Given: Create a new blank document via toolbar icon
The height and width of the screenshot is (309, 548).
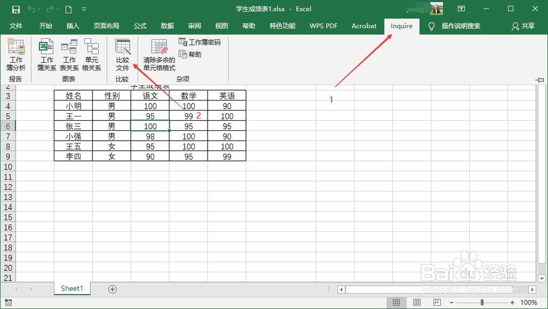Looking at the screenshot, I should [x=68, y=9].
